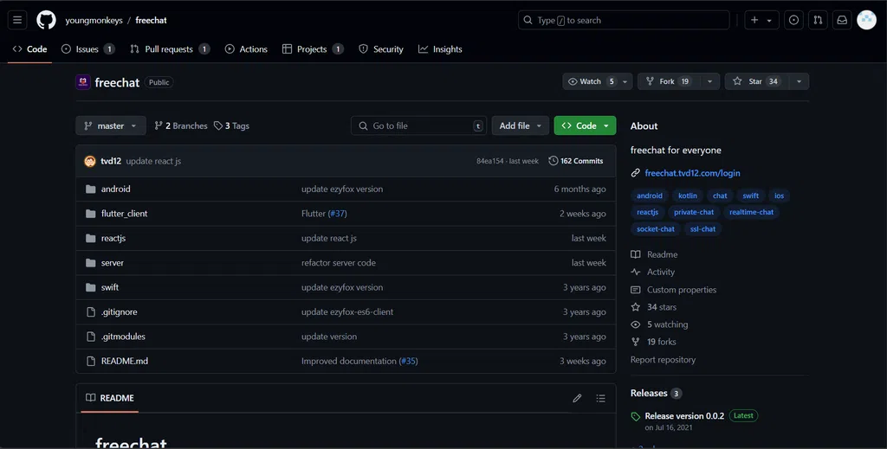Open the server folder icon
Image resolution: width=887 pixels, height=449 pixels.
pos(90,263)
